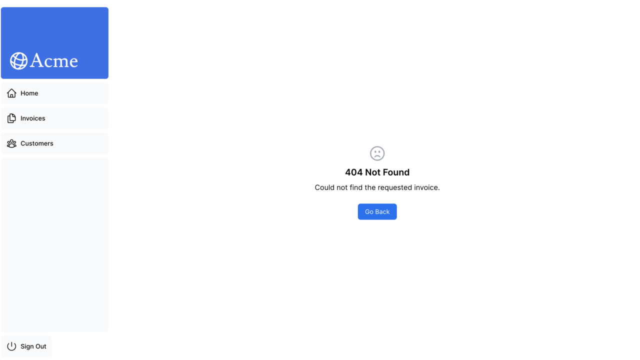Click the sad face icon above 404
The width and height of the screenshot is (640, 360).
click(x=377, y=153)
